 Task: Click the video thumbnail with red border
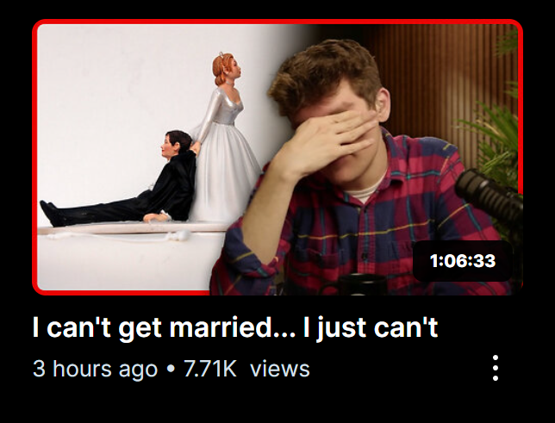[277, 157]
